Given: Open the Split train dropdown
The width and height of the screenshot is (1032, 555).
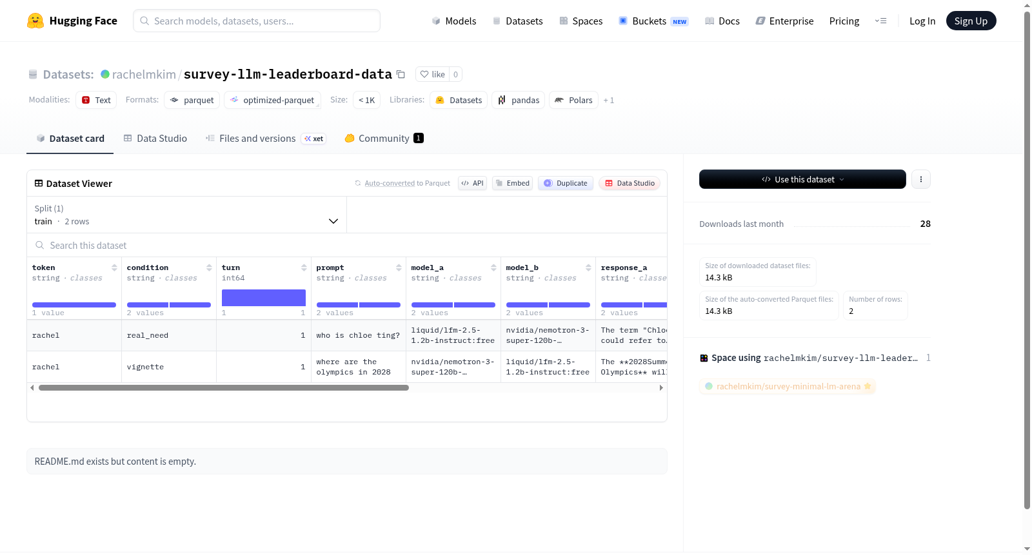Looking at the screenshot, I should [187, 215].
